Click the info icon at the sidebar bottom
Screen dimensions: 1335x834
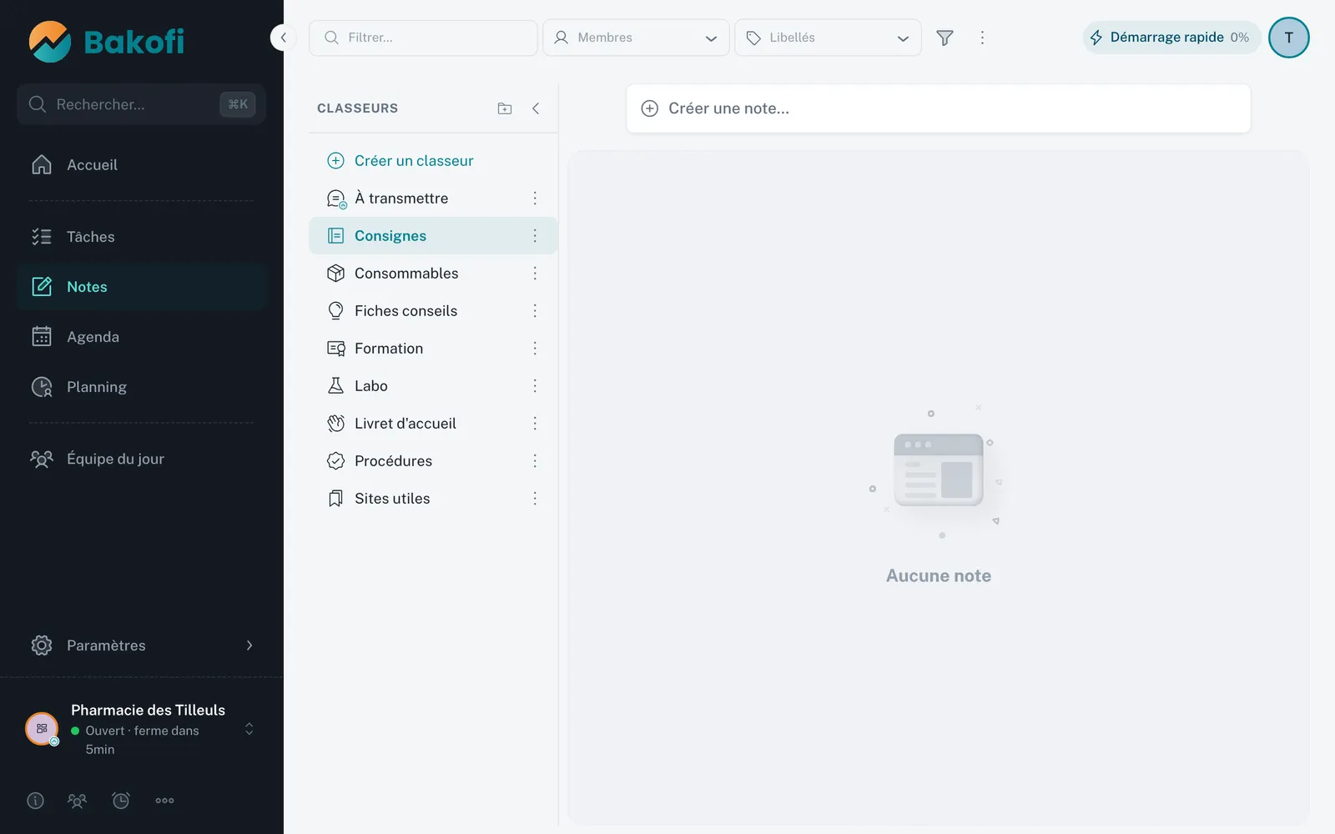35,801
